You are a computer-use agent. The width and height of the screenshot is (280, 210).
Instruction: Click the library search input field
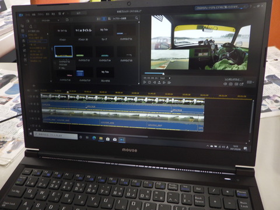(124, 18)
